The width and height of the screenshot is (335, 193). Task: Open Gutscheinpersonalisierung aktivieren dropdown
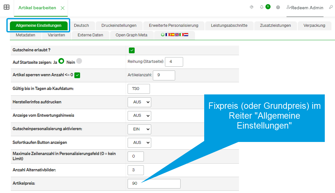pos(139,129)
